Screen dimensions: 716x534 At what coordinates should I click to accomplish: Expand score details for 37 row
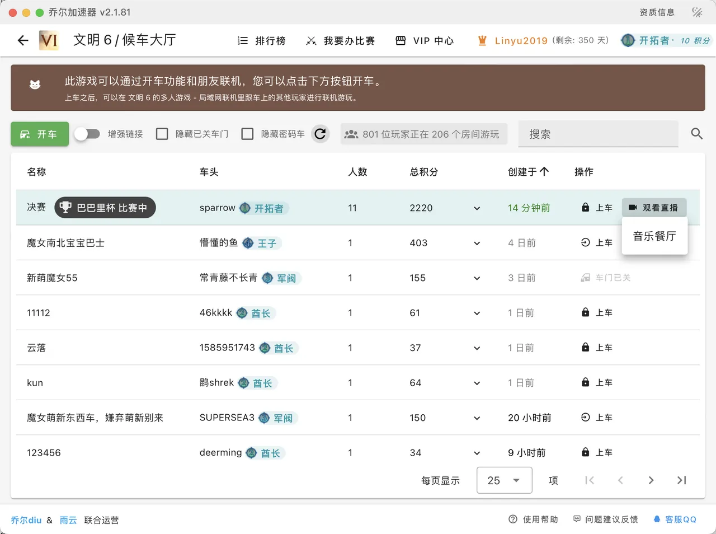point(477,348)
